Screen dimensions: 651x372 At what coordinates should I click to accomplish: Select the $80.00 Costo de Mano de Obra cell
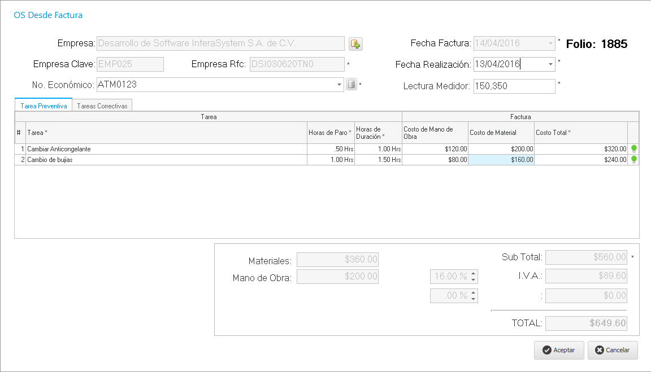[x=435, y=160]
